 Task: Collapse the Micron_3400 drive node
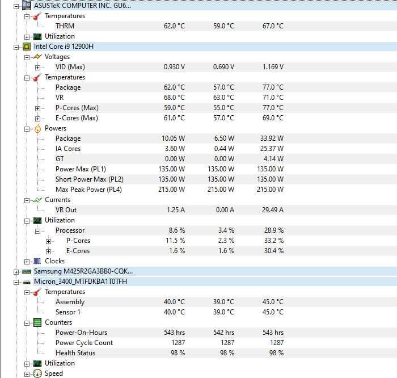click(16, 282)
